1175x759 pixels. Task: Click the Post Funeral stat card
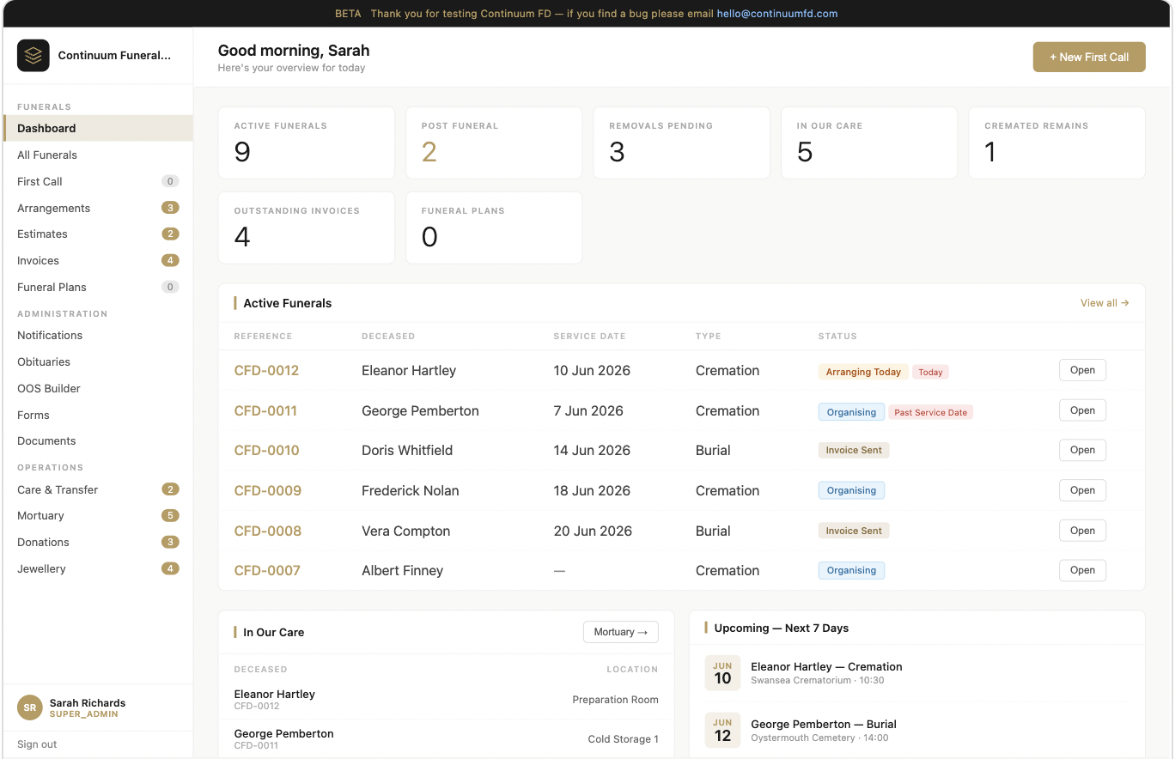click(494, 143)
